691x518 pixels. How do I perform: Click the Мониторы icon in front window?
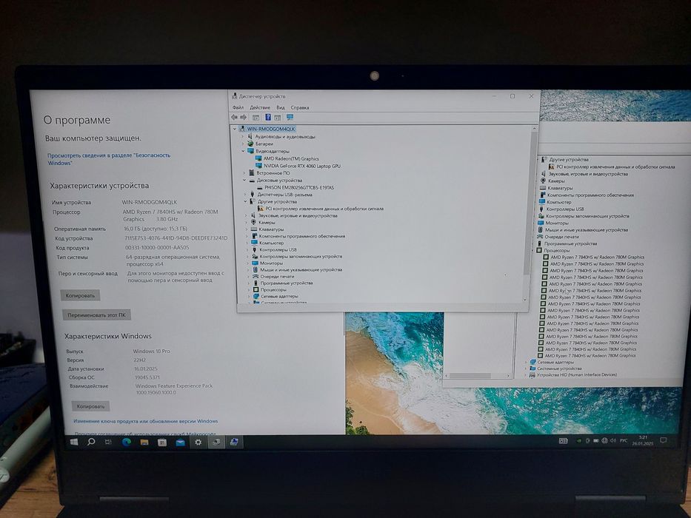(255, 263)
